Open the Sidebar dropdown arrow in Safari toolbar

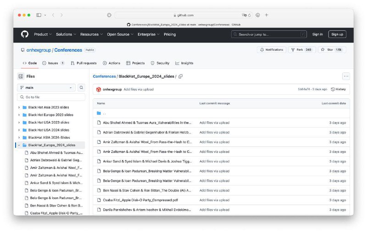click(x=45, y=15)
